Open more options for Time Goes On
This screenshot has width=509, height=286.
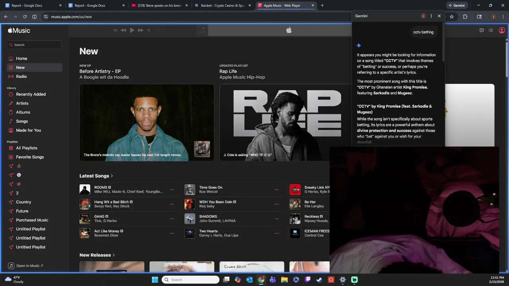pos(277,189)
